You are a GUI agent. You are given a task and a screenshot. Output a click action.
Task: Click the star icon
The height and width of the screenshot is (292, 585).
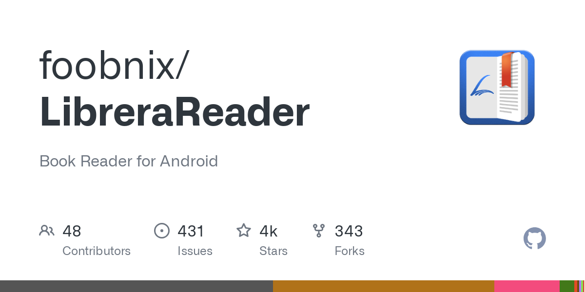[x=244, y=231]
